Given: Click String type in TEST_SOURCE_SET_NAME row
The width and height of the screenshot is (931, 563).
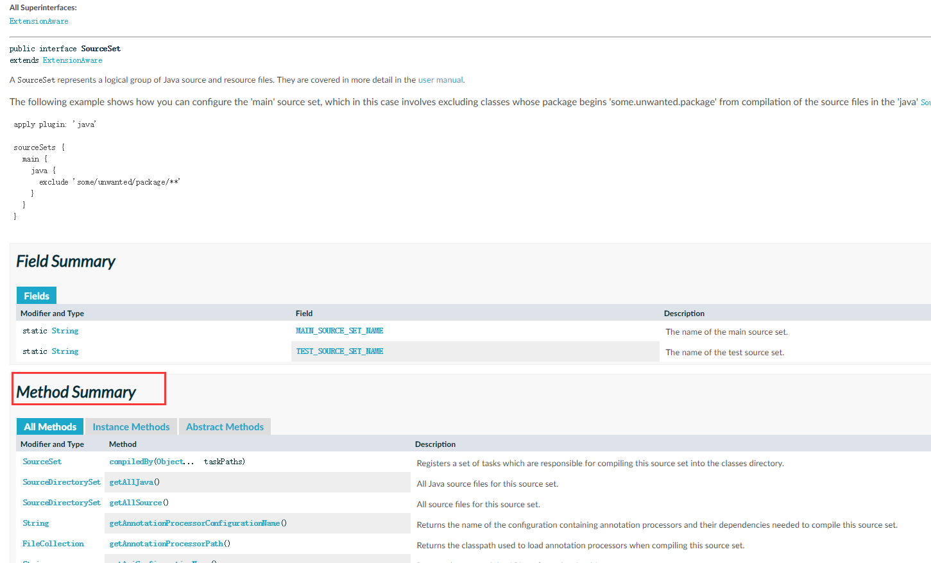Looking at the screenshot, I should (65, 351).
